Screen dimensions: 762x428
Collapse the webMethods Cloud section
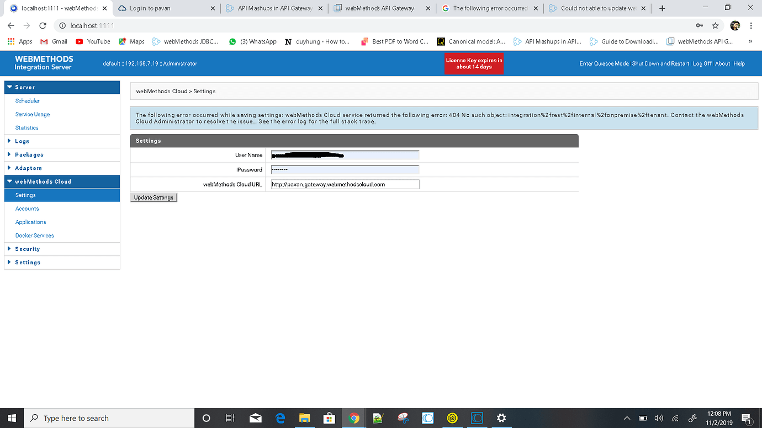(x=62, y=181)
